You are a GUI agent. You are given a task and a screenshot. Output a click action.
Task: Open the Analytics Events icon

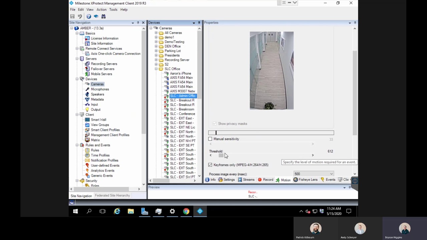pyautogui.click(x=87, y=171)
